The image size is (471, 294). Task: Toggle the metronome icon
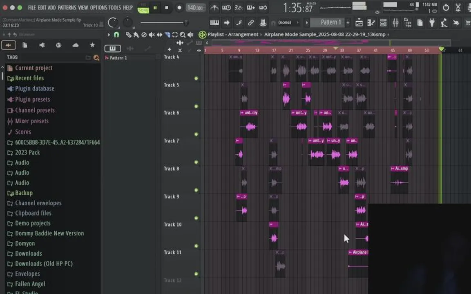point(214,8)
